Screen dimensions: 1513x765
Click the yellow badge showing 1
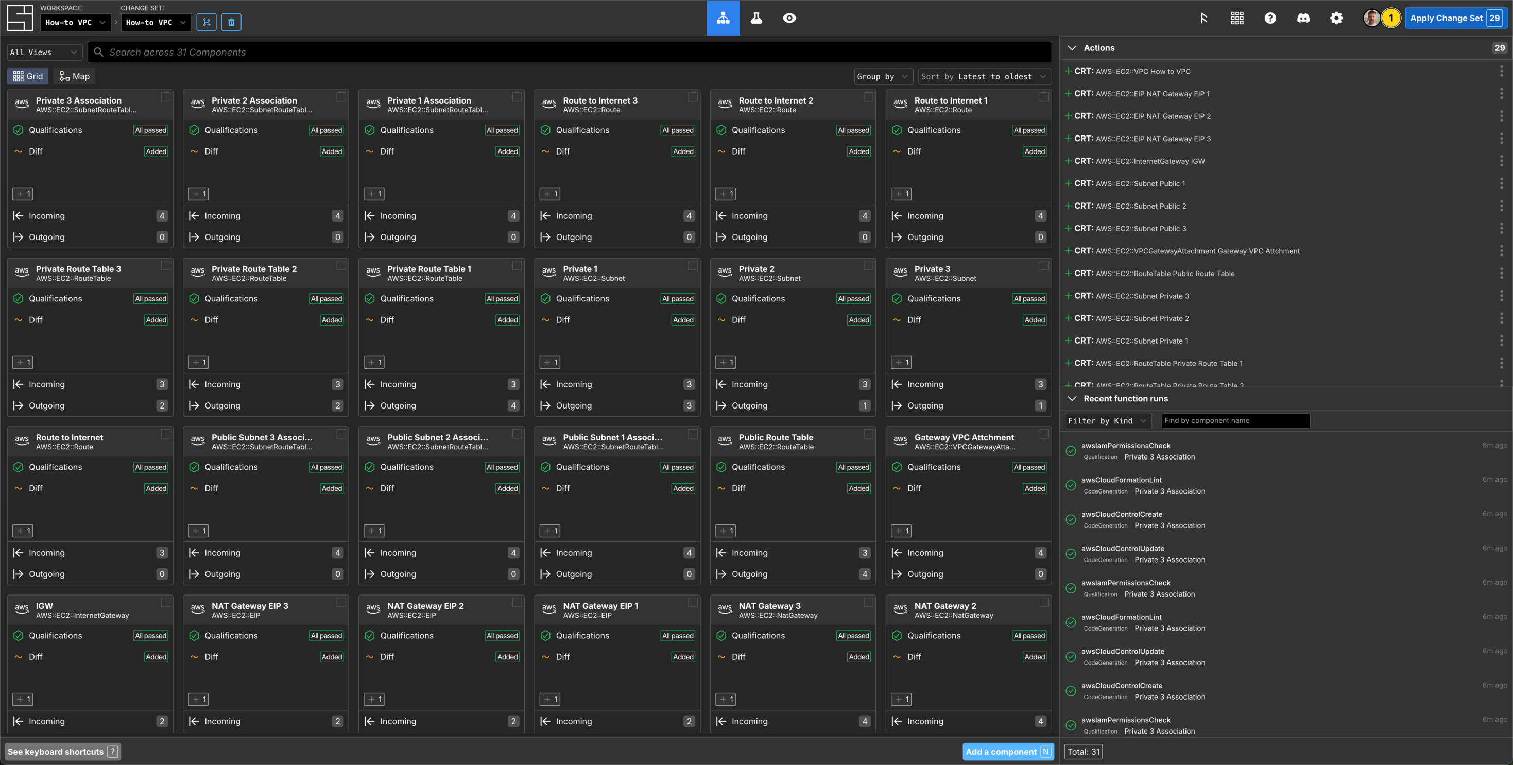click(1391, 18)
